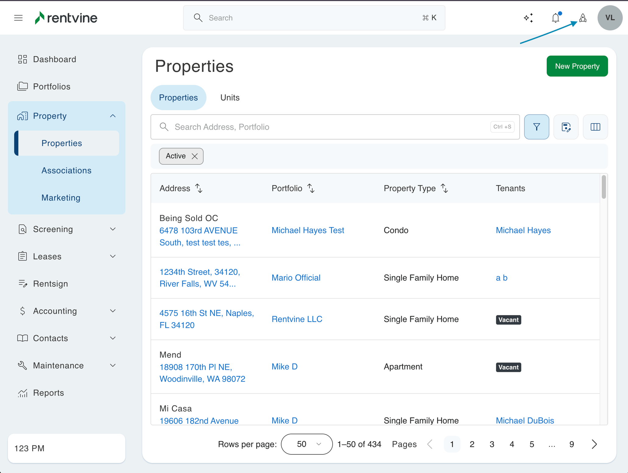This screenshot has width=628, height=473.
Task: Expand the Screening sidebar section
Action: tap(113, 229)
